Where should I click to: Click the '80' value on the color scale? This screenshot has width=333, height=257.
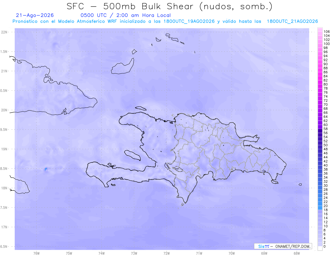326,84
